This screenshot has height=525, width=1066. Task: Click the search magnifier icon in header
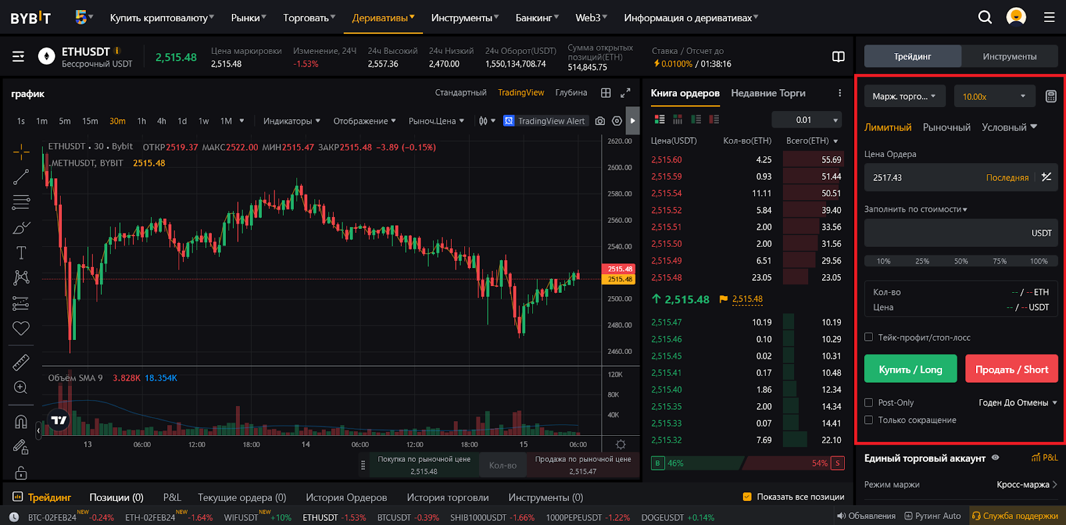[985, 17]
